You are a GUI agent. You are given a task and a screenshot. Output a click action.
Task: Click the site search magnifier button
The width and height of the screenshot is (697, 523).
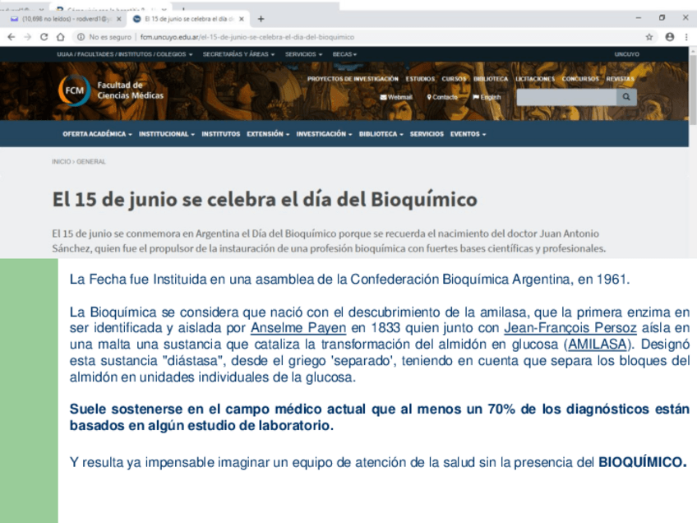pyautogui.click(x=626, y=96)
